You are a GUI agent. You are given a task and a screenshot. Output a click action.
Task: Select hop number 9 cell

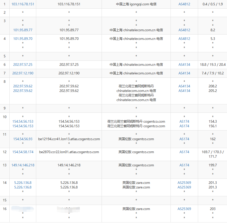(5, 108)
